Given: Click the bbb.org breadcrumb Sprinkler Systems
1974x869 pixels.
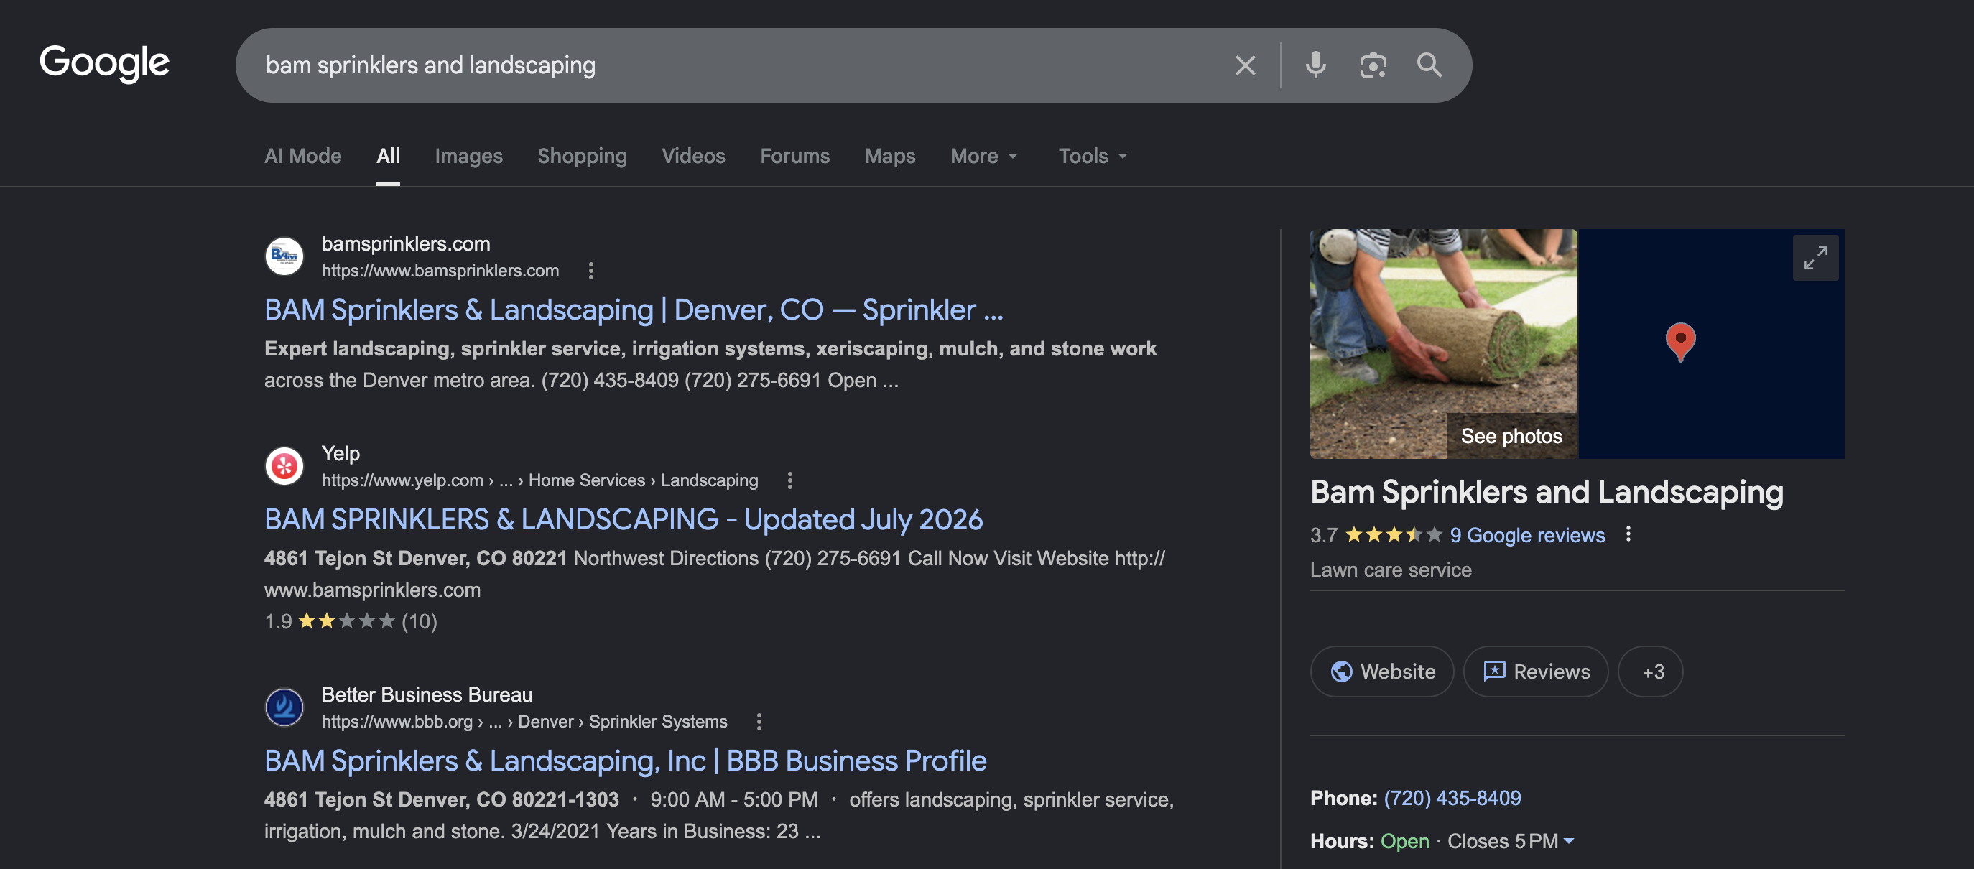Looking at the screenshot, I should coord(657,722).
